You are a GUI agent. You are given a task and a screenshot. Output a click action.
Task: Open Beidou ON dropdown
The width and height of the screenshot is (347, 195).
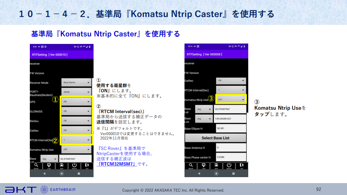[x=76, y=121]
